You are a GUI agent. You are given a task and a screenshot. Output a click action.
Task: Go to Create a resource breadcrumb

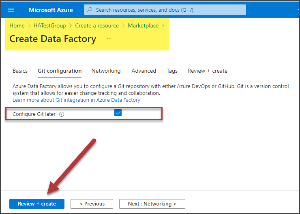[x=97, y=25]
